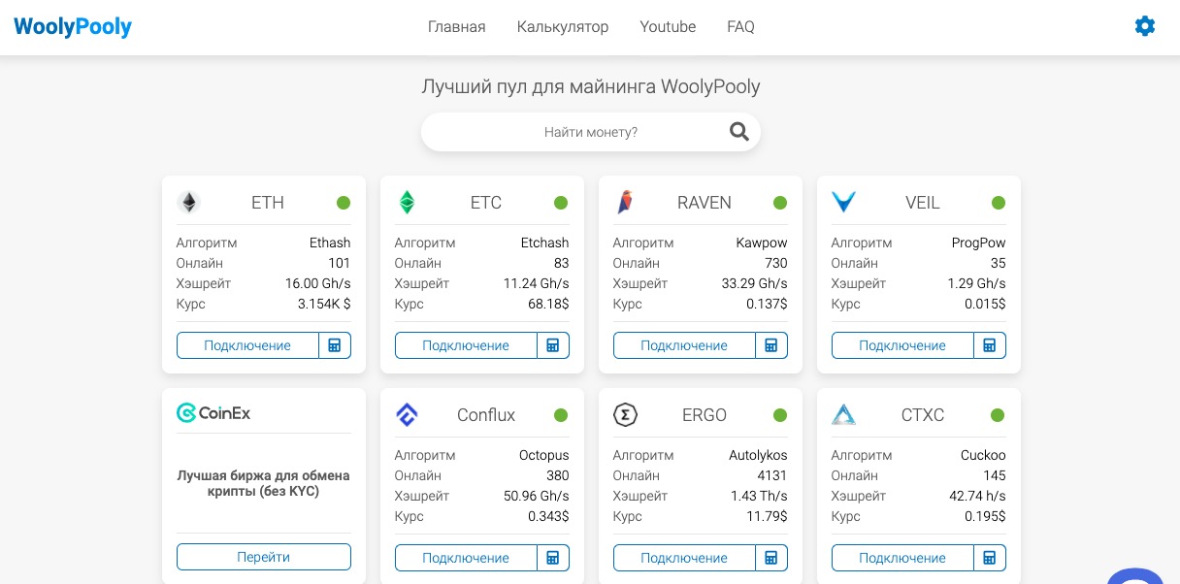The width and height of the screenshot is (1180, 584).
Task: Click Подключение button for ETC
Action: [x=466, y=345]
